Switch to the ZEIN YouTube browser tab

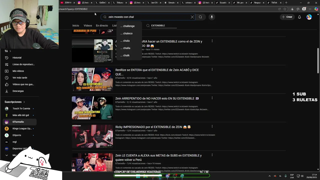click(68, 3)
